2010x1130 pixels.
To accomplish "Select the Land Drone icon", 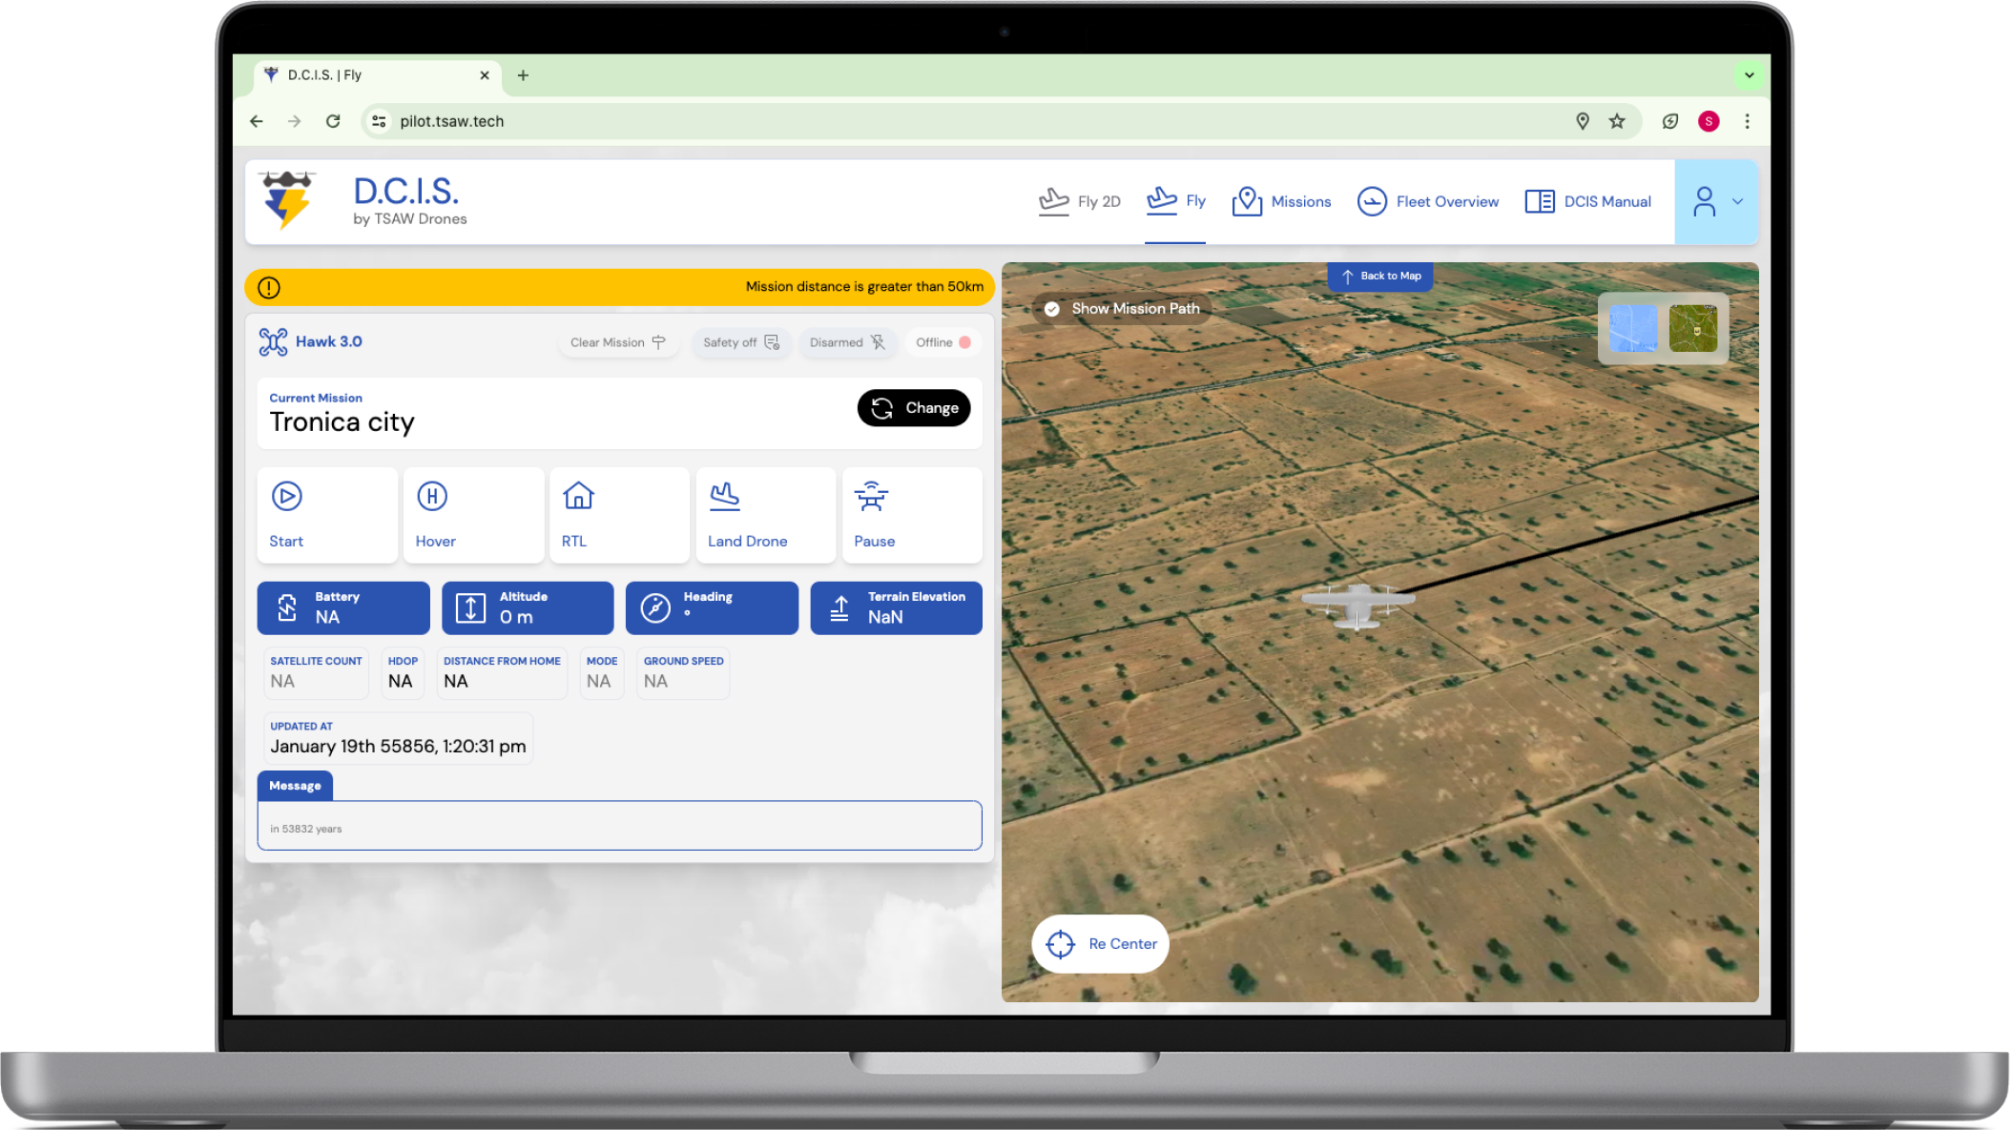I will 725,497.
